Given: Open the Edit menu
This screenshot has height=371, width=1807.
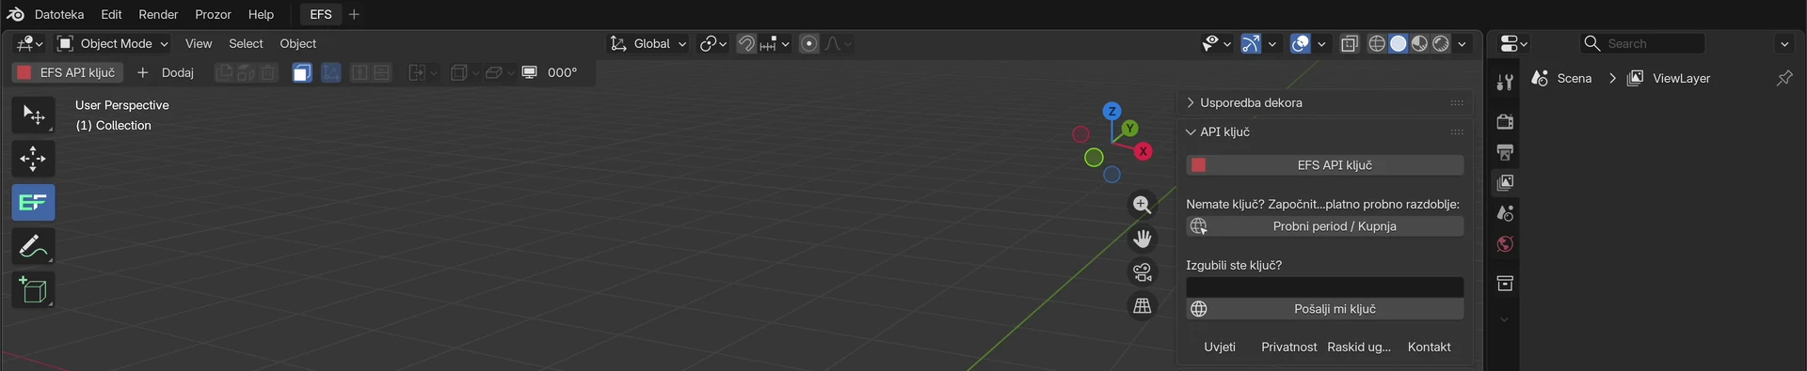Looking at the screenshot, I should pyautogui.click(x=111, y=14).
